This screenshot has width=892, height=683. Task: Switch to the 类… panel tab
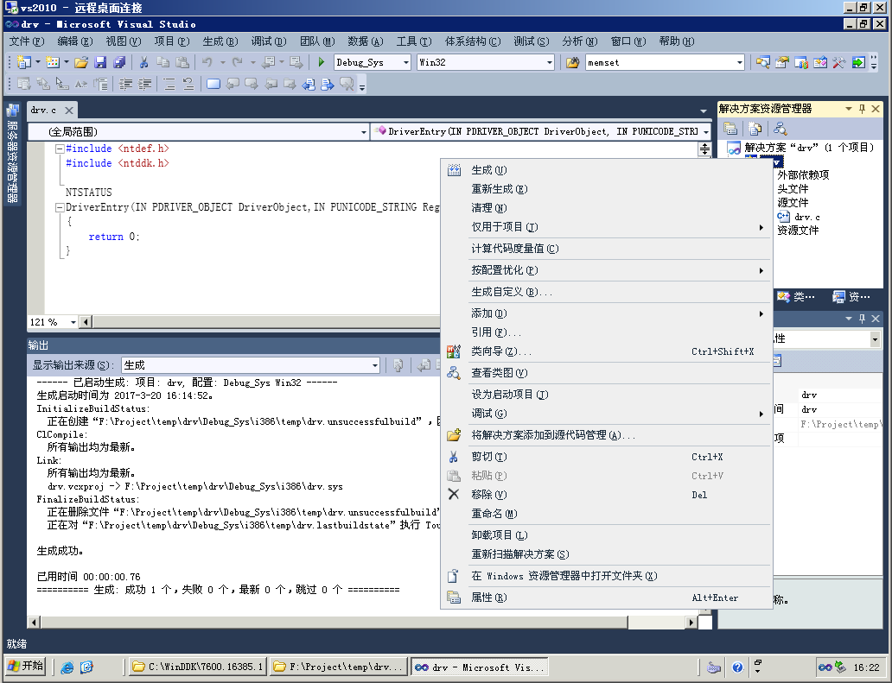tap(796, 297)
